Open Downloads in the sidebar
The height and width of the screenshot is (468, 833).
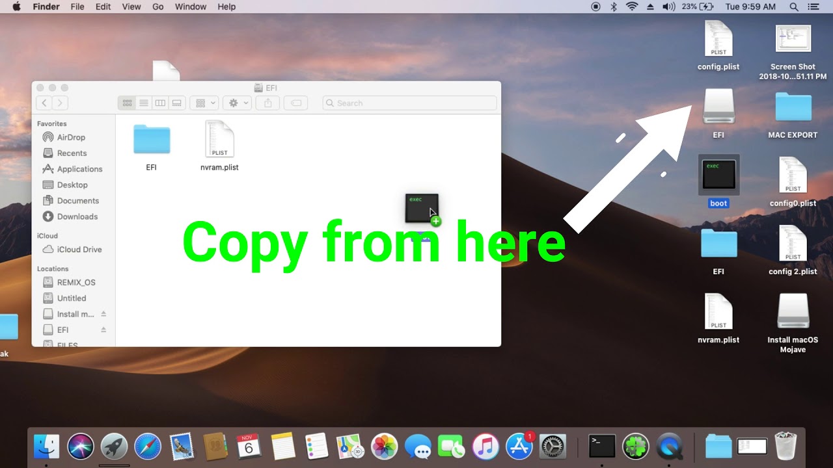tap(77, 216)
